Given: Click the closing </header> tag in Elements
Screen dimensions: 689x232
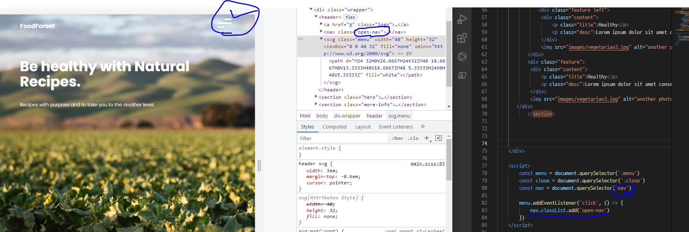Looking at the screenshot, I should (331, 90).
